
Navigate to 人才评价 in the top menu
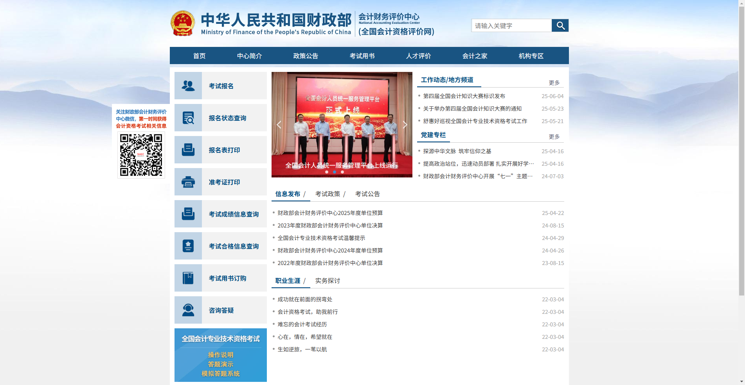(x=418, y=56)
